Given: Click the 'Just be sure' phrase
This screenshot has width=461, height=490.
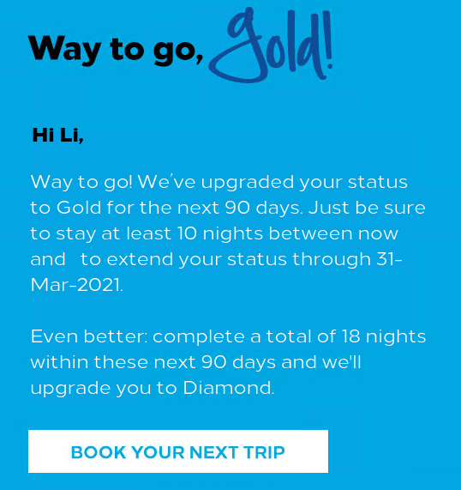Looking at the screenshot, I should pos(367,208).
